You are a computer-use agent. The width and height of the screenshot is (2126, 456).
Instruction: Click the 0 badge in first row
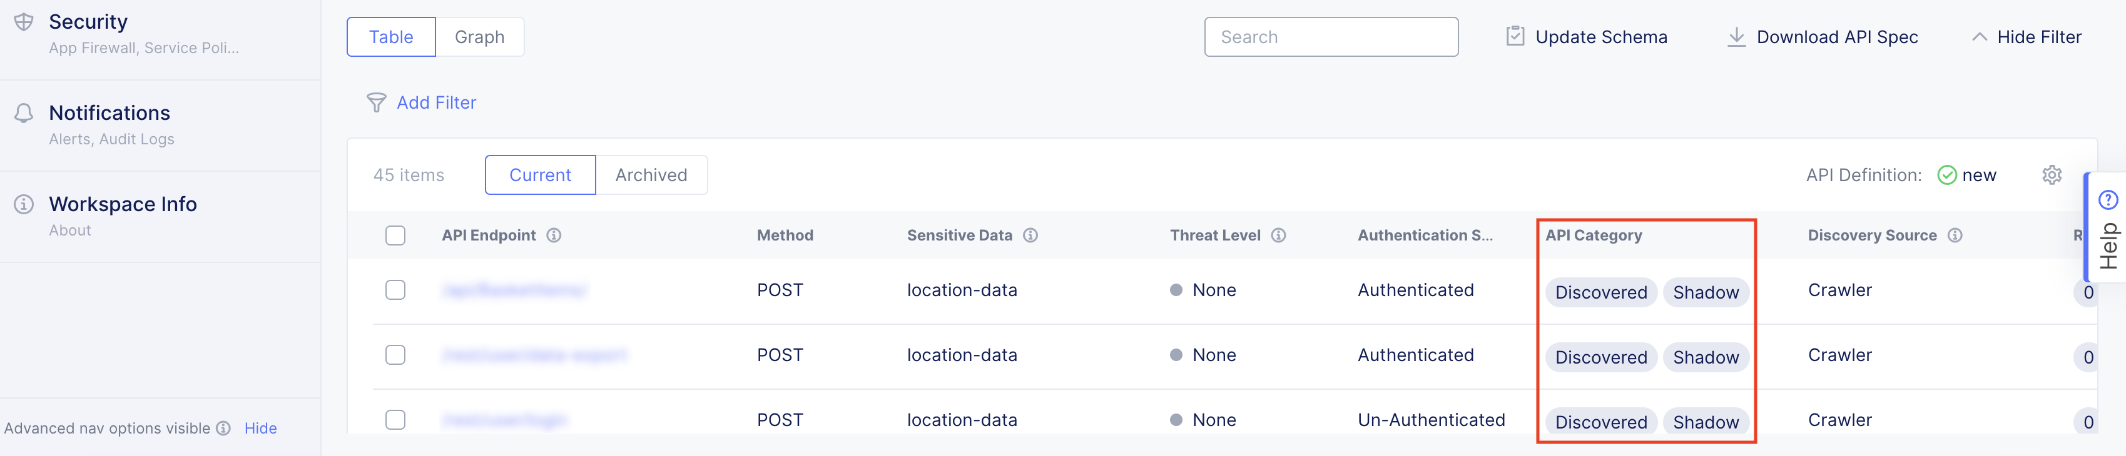point(2087,292)
